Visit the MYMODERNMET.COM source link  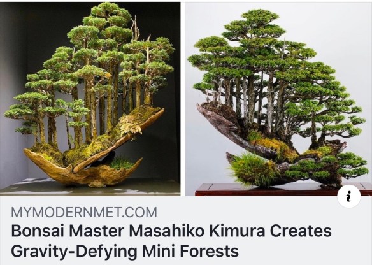pos(84,212)
